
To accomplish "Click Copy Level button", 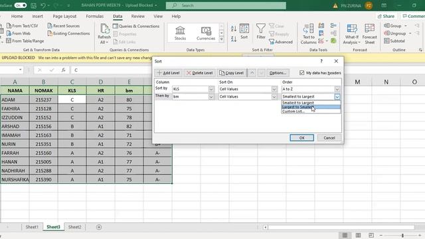I will [232, 73].
